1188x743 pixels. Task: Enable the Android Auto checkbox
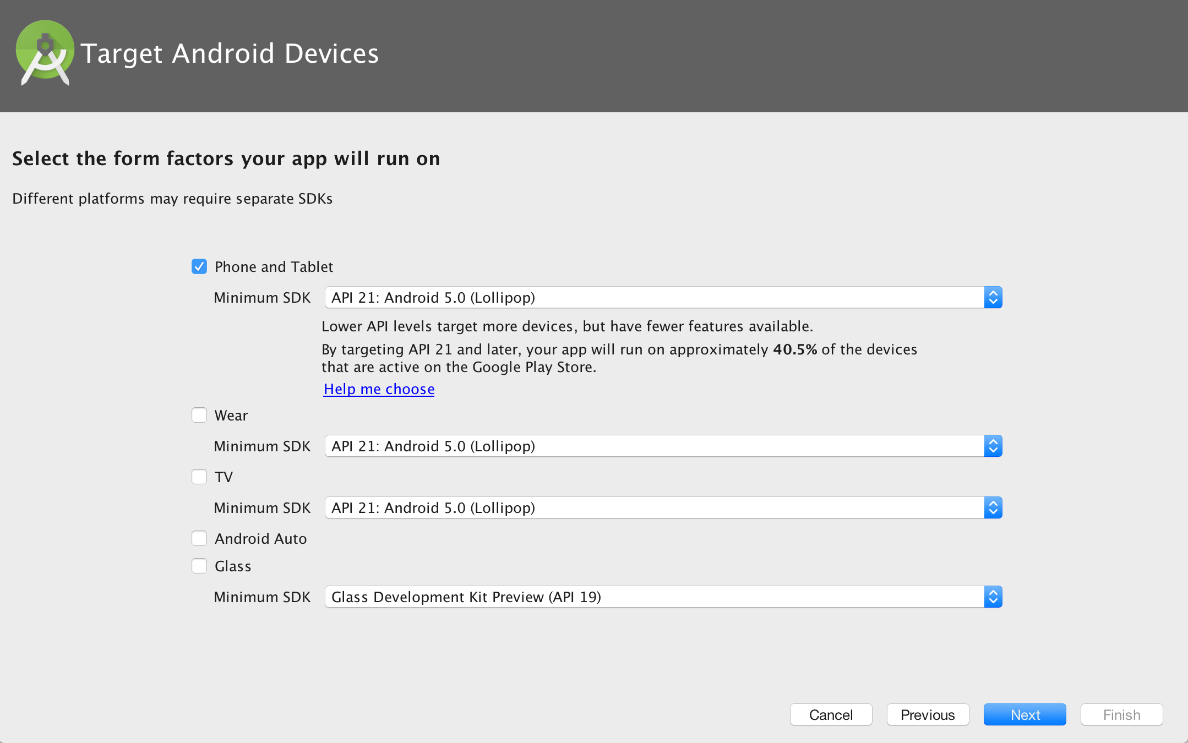pos(199,538)
